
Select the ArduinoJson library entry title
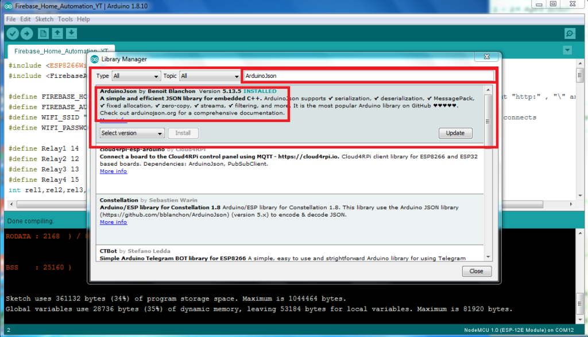click(118, 91)
